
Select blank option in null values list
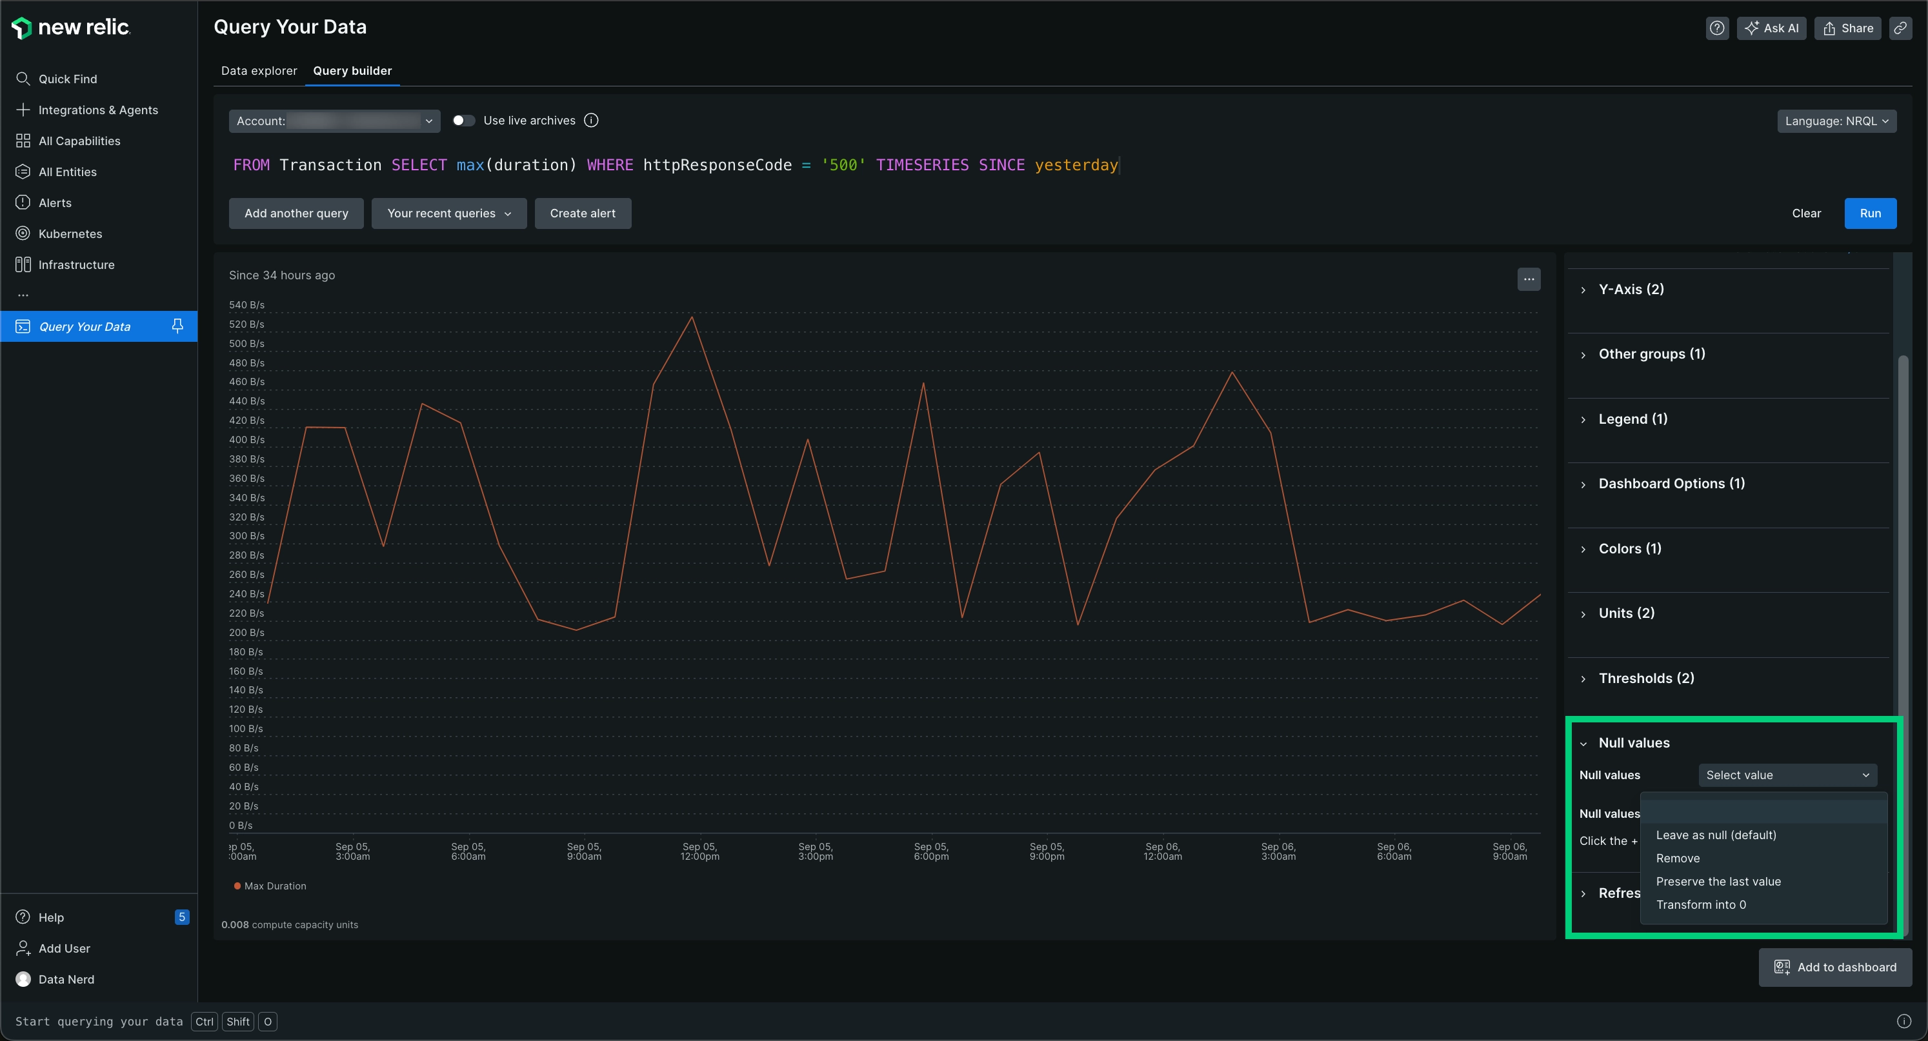tap(1763, 811)
